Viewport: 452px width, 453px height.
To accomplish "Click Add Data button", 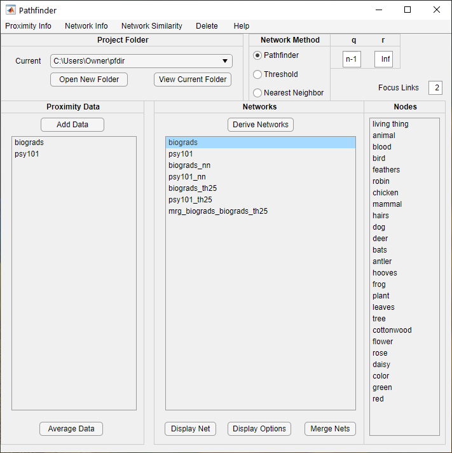I will (72, 125).
